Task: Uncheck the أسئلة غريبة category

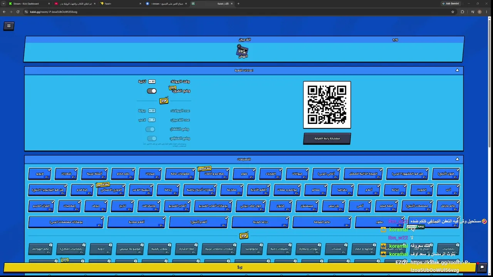Action: click(95, 174)
